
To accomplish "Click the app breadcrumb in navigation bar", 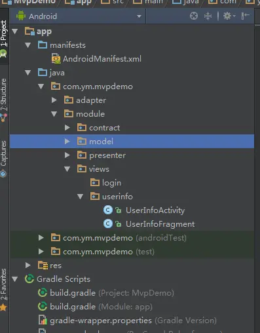I will click(x=78, y=2).
